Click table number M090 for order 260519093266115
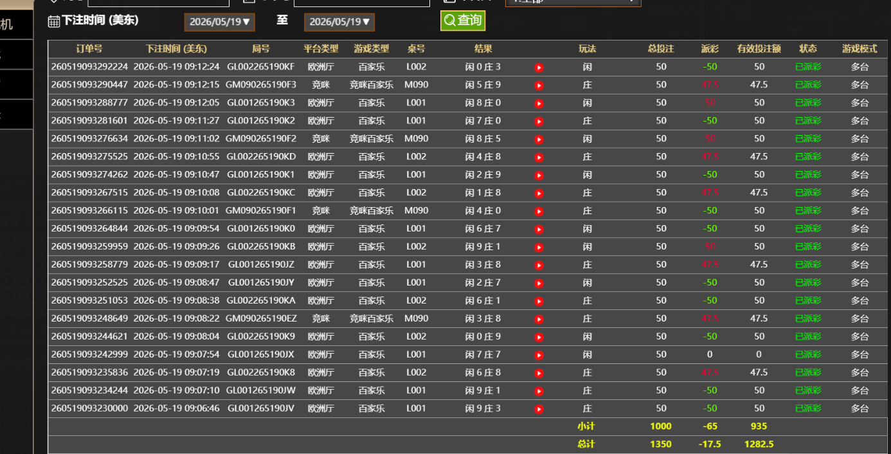 point(416,211)
